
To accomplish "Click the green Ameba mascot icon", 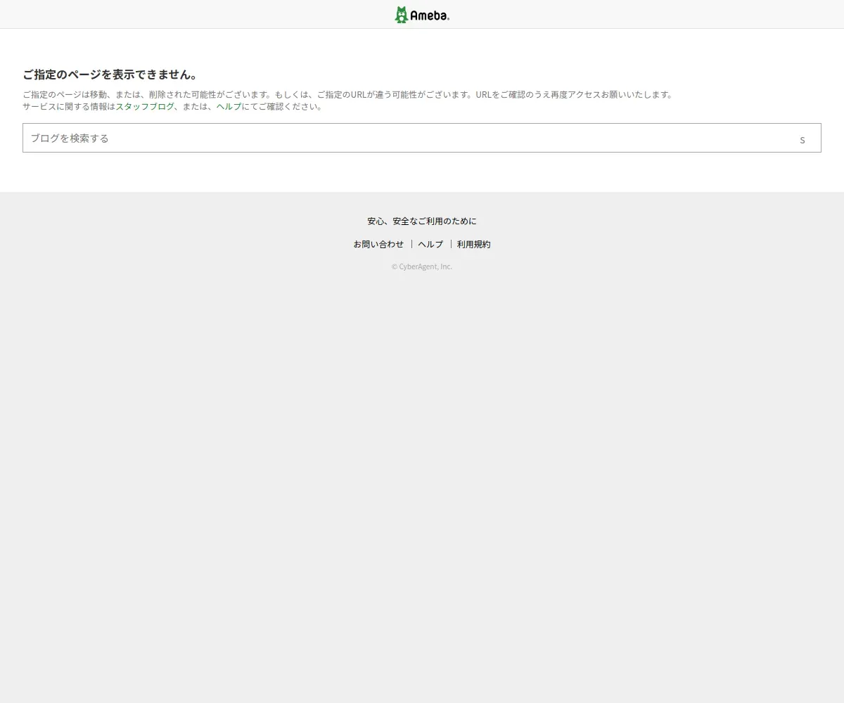I will pos(402,15).
